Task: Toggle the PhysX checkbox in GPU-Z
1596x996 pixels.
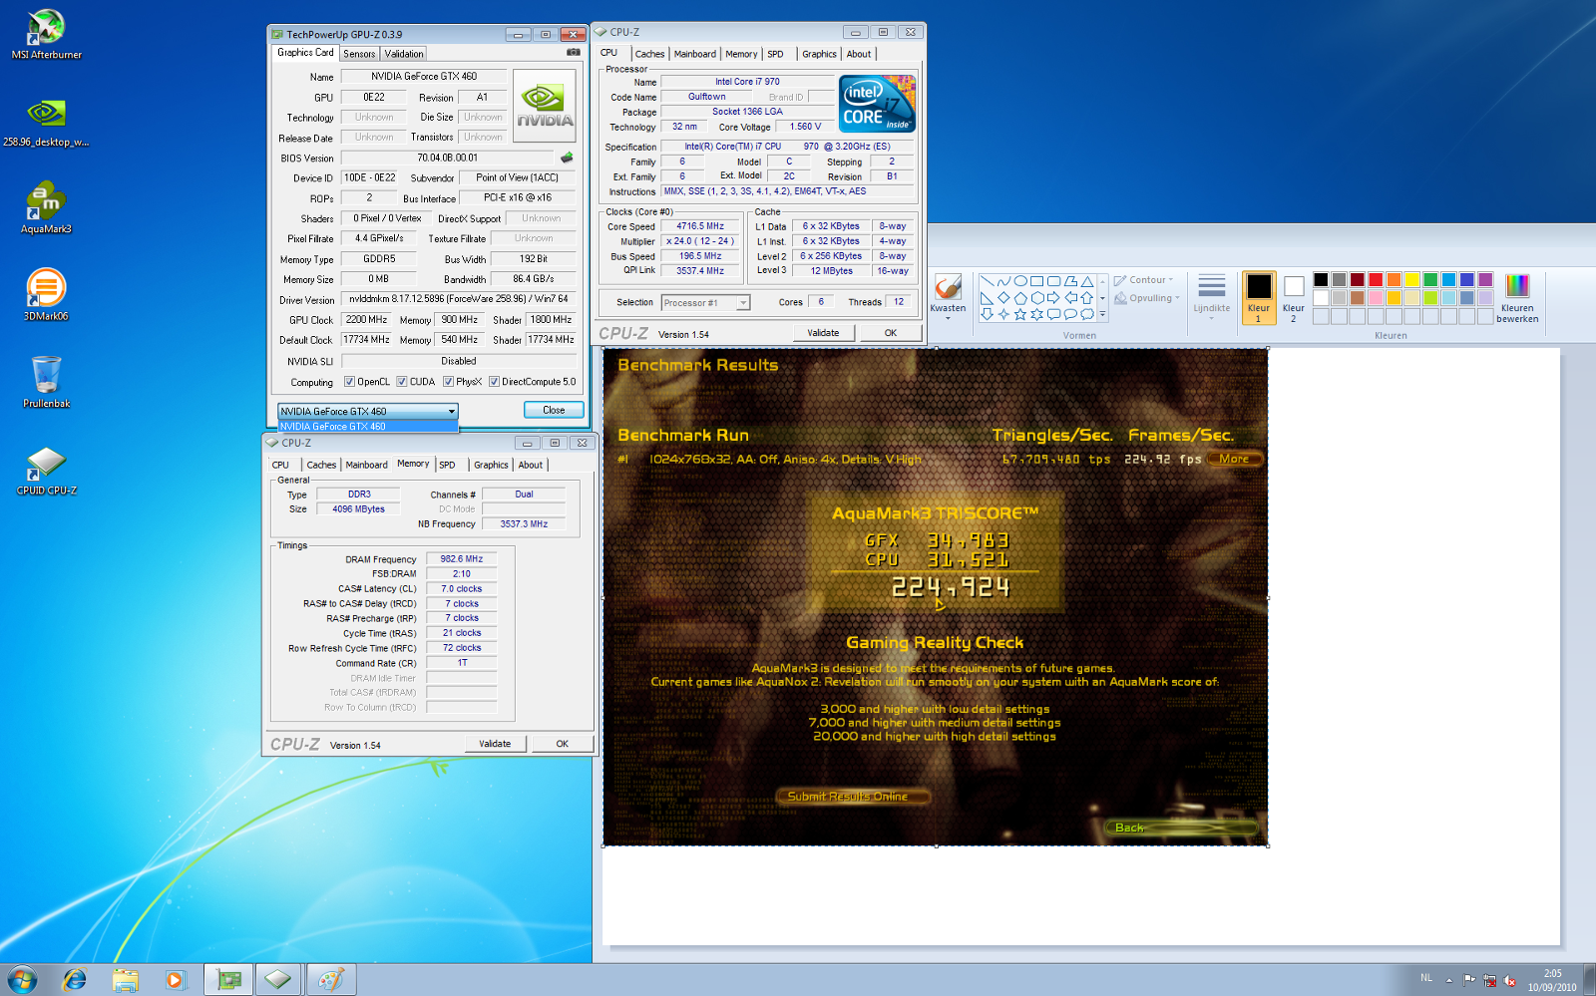Action: pos(449,381)
